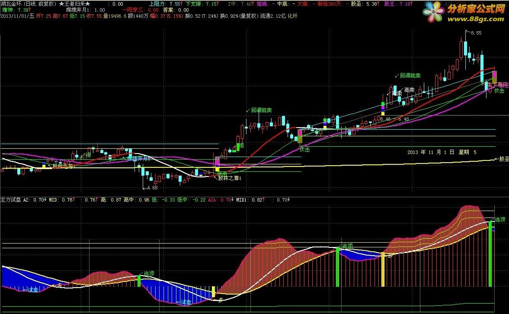509x314 pixels.
Task: Click the 下支撑 7.15 value
Action: (x=202, y=4)
